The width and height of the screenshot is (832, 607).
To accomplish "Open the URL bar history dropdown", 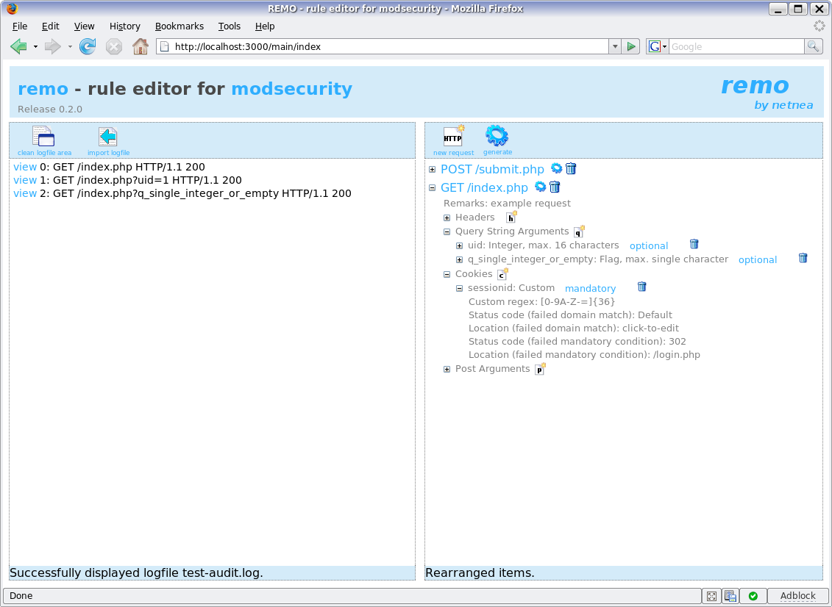I will click(x=615, y=46).
